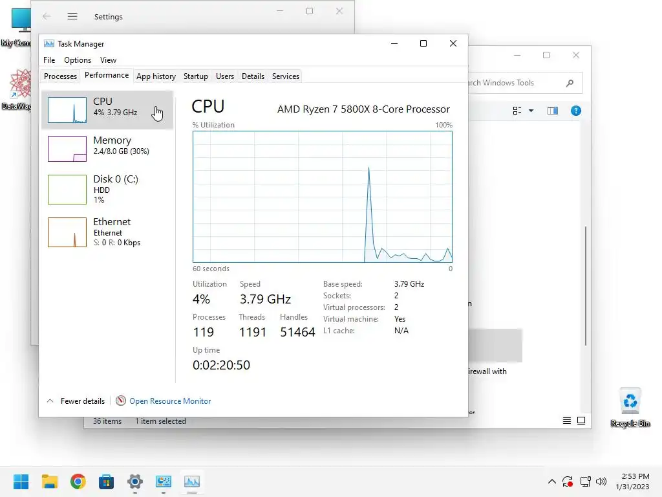Click the Settings hamburger navigation icon
This screenshot has width=662, height=497.
coord(72,16)
